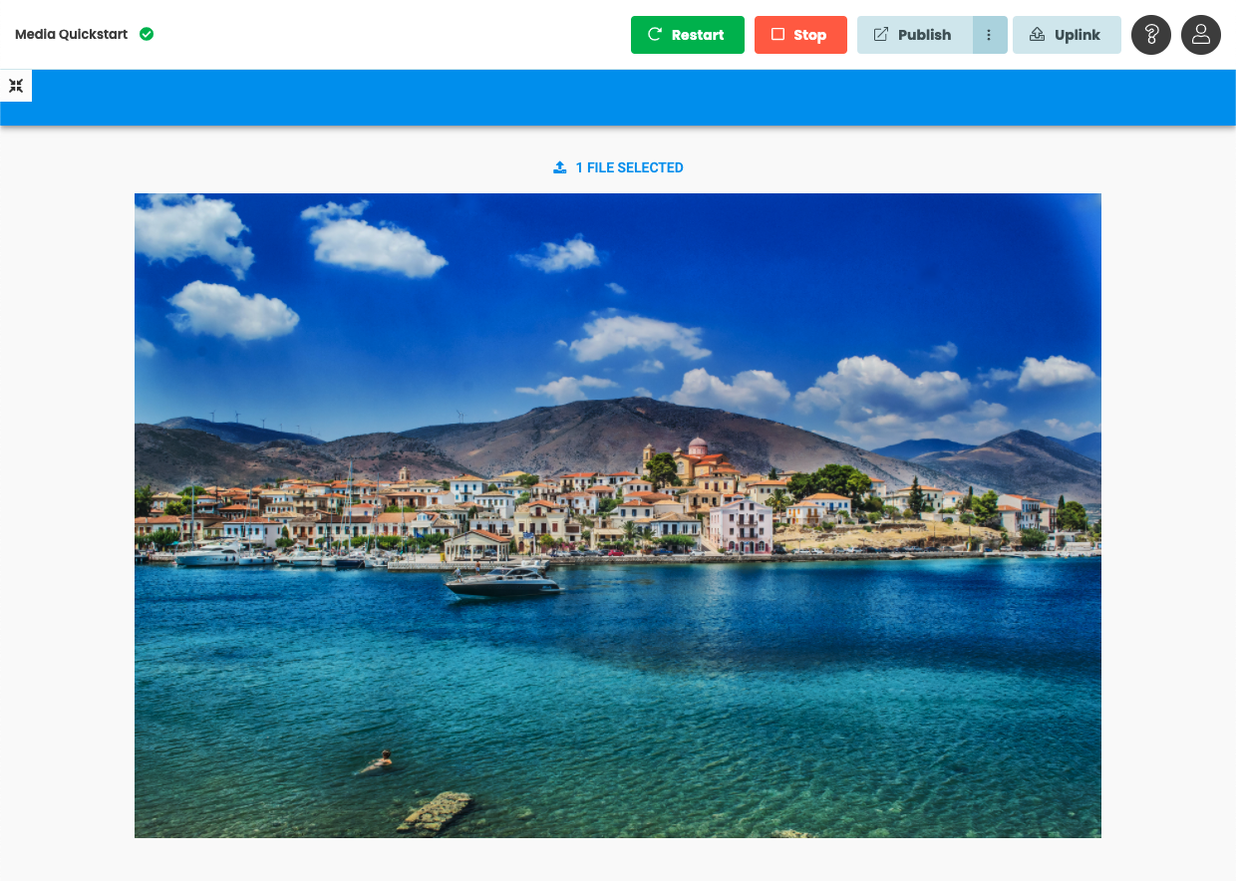This screenshot has height=881, width=1236.
Task: Open the three-dot menu beside Publish
Action: 989,34
